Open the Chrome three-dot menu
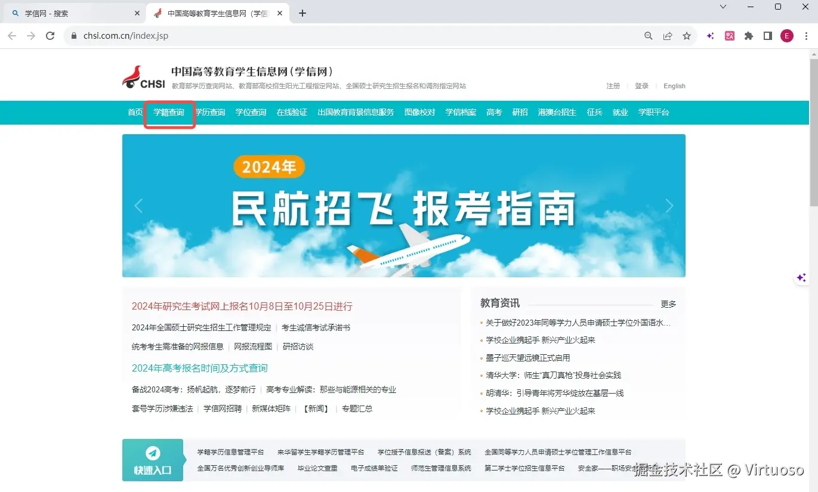 tap(807, 36)
